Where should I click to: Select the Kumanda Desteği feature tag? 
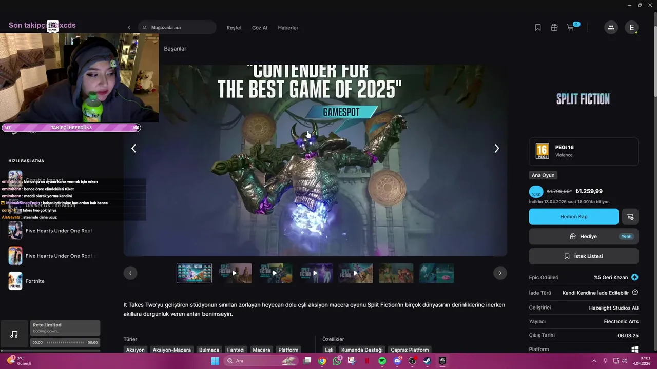point(362,350)
